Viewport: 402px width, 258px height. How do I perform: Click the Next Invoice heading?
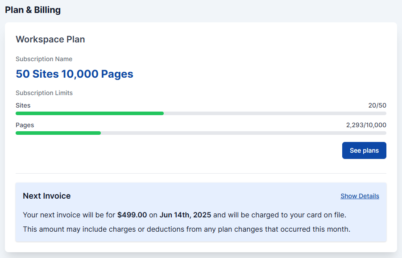click(x=47, y=196)
